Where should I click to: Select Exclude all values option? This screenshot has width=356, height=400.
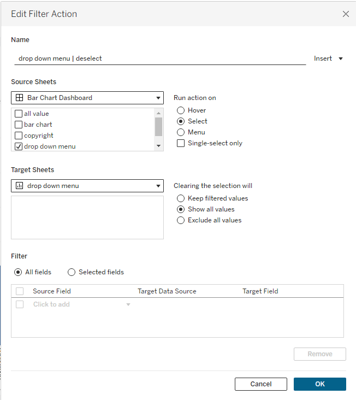point(181,220)
